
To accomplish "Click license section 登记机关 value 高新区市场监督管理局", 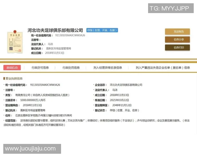I will pyautogui.click(x=33, y=111).
